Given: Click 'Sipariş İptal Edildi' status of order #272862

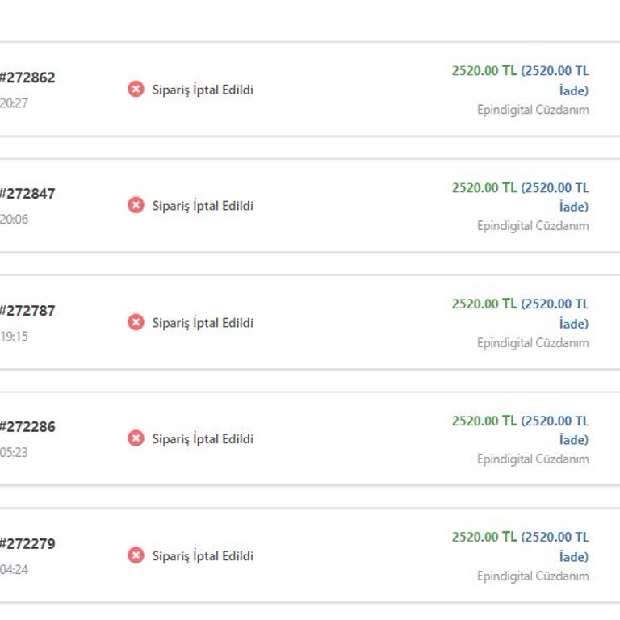Looking at the screenshot, I should pos(203,90).
